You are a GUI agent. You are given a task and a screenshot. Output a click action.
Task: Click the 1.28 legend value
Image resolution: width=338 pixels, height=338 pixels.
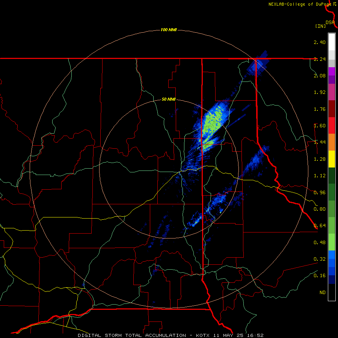click(x=320, y=159)
